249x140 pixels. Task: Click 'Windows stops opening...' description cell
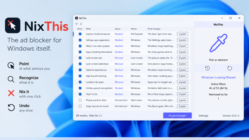tap(161, 46)
